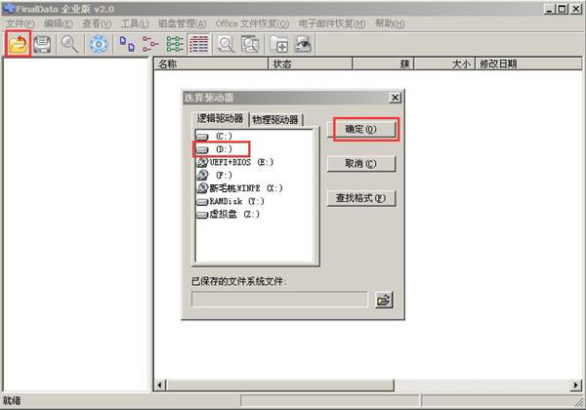586x410 pixels.
Task: Select 新毛桃WINPE (X:) drive
Action: [x=239, y=188]
